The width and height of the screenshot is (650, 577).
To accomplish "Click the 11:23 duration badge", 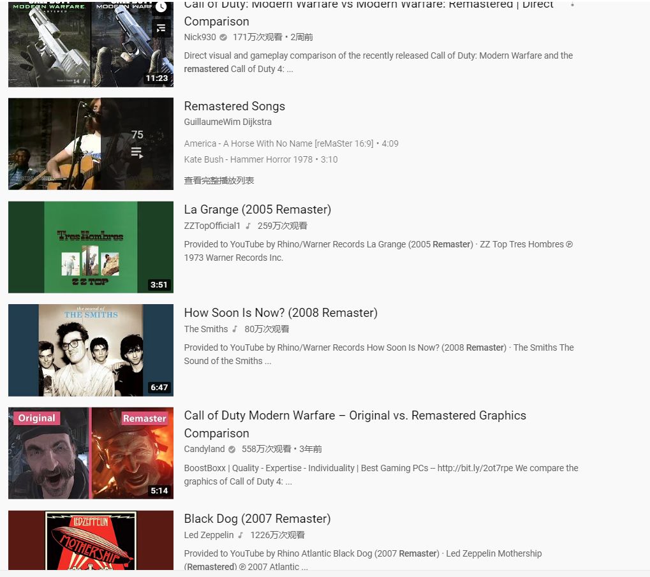I will coord(157,78).
